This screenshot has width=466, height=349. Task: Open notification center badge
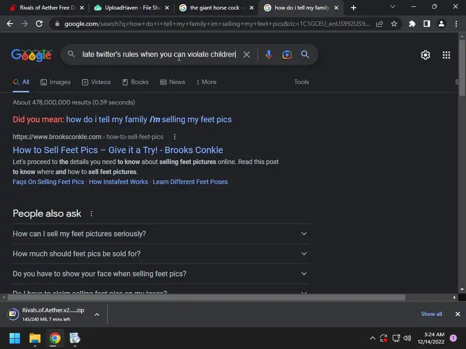[453, 338]
